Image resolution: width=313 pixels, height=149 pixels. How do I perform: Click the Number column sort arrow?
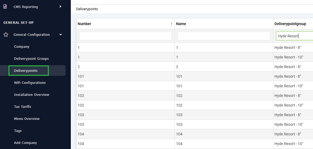pyautogui.click(x=172, y=24)
